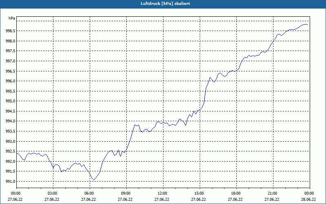This screenshot has width=326, height=204.
Task: Select the '997,0' y-axis label
Action: pos(11,61)
